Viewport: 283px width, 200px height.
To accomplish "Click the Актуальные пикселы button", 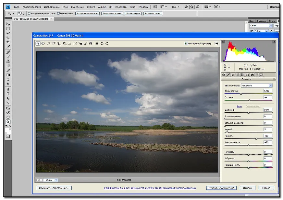I will (x=87, y=13).
